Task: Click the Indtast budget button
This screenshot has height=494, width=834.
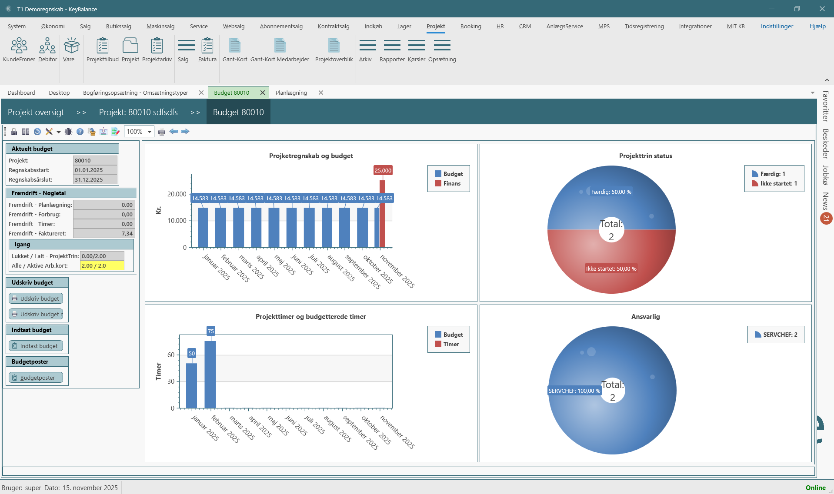Action: point(36,346)
